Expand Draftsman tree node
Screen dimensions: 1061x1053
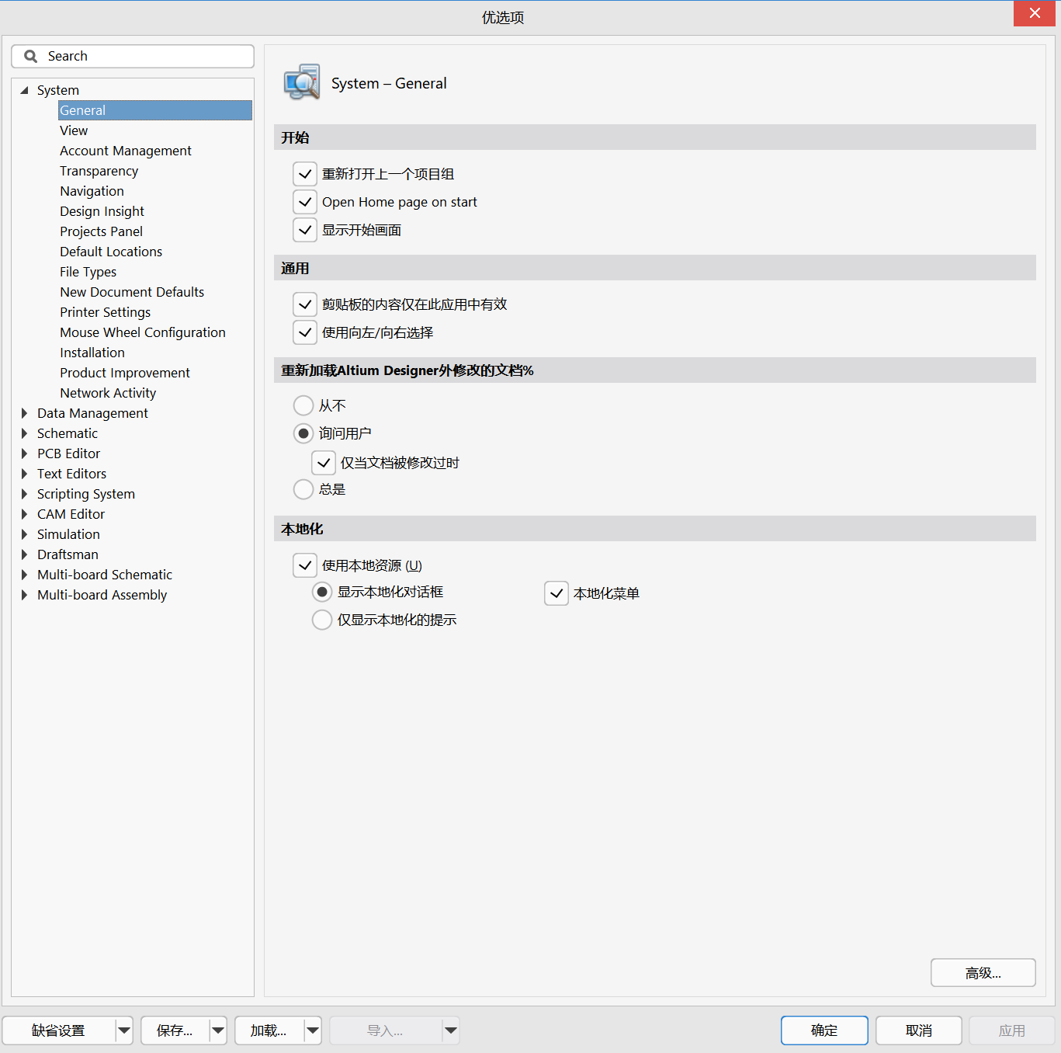pos(24,554)
